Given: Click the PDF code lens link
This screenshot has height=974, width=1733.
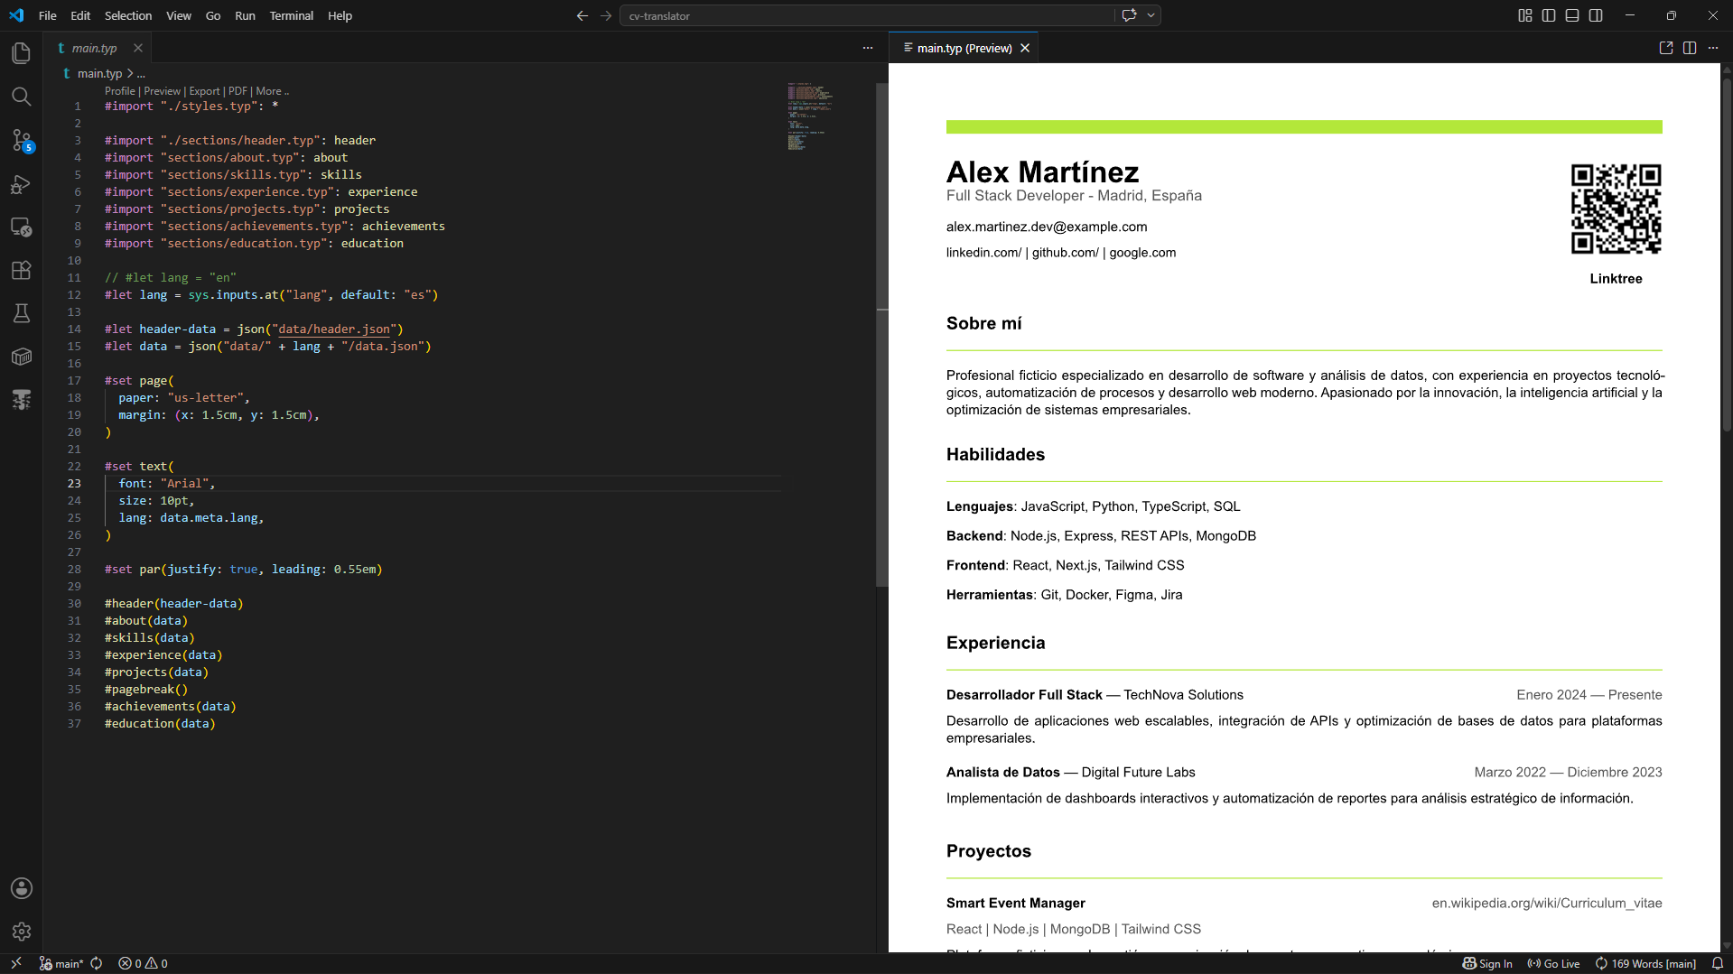Looking at the screenshot, I should pos(238,91).
